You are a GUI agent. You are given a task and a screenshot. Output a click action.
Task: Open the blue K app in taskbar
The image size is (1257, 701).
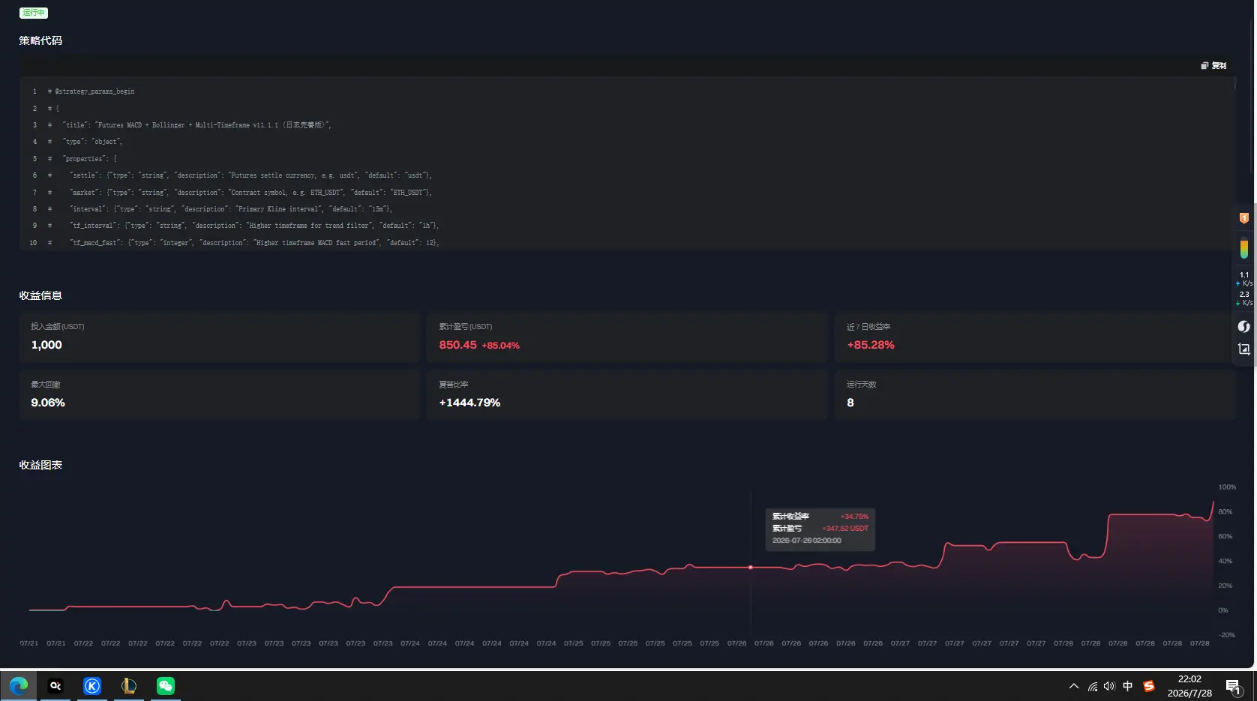tap(92, 685)
